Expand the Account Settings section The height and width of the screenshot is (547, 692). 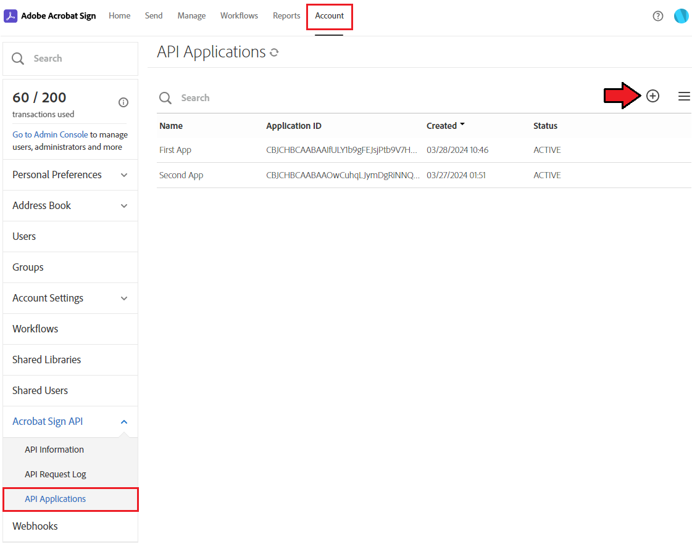point(70,298)
